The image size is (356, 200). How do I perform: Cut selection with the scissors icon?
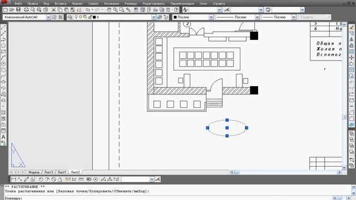[x=53, y=10]
